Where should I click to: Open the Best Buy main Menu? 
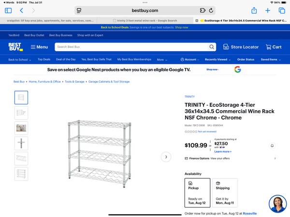pyautogui.click(x=39, y=47)
